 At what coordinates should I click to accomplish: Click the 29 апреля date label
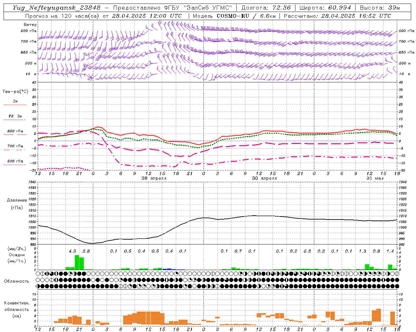click(154, 178)
